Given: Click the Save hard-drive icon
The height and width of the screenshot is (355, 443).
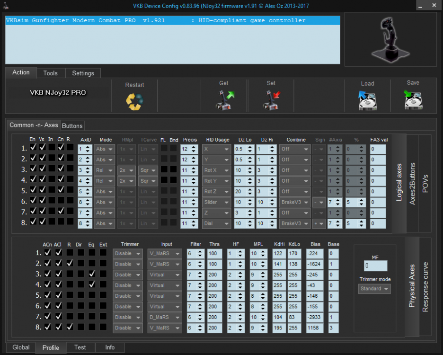Looking at the screenshot, I should pos(413,100).
